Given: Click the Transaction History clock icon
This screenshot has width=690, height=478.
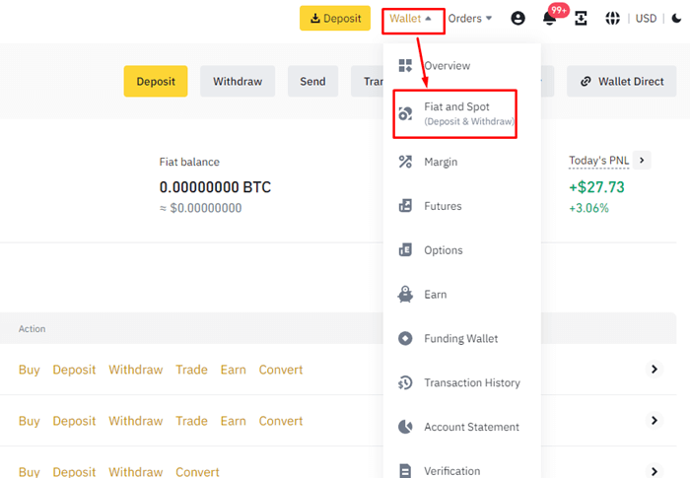Looking at the screenshot, I should pos(405,383).
